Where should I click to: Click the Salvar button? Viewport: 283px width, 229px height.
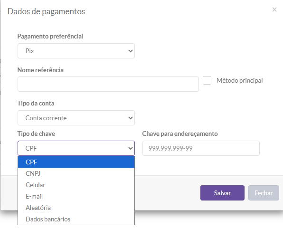(222, 193)
